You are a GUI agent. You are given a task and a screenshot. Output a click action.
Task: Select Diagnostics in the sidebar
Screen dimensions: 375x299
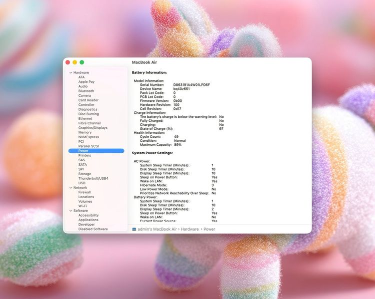point(88,109)
